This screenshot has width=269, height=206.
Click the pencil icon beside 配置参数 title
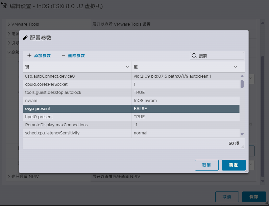(x=25, y=38)
